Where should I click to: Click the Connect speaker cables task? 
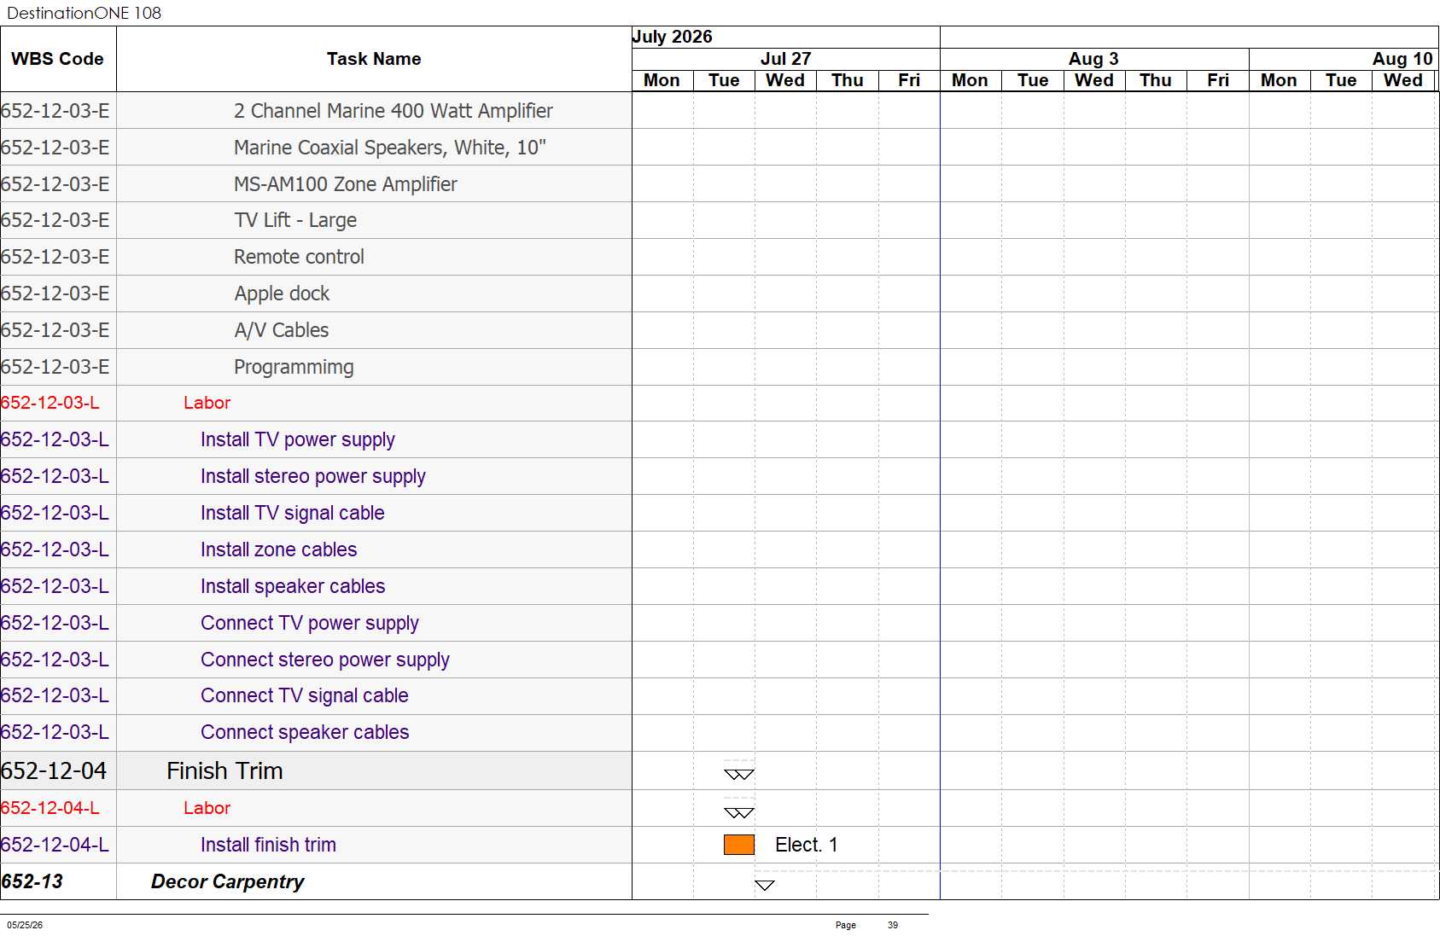[x=305, y=732]
